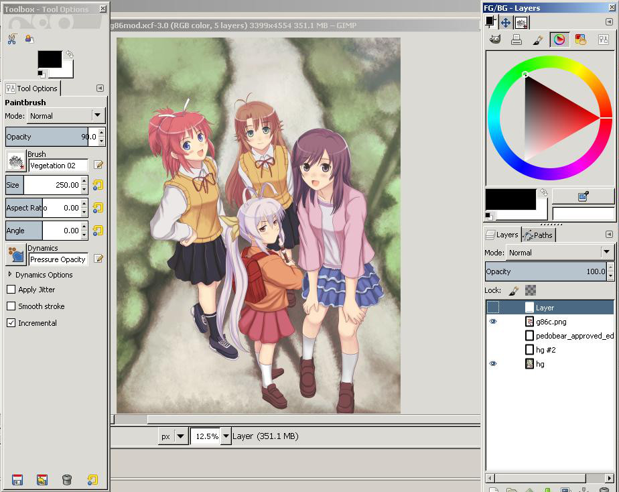
Task: Click the hex color entry field
Action: click(583, 214)
